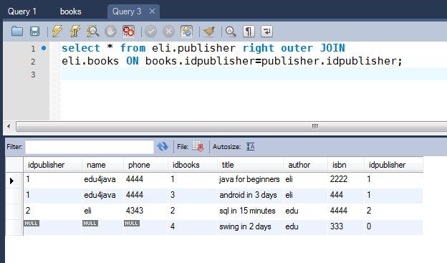Open a SQL script file folder icon
The height and width of the screenshot is (263, 447).
(x=17, y=31)
